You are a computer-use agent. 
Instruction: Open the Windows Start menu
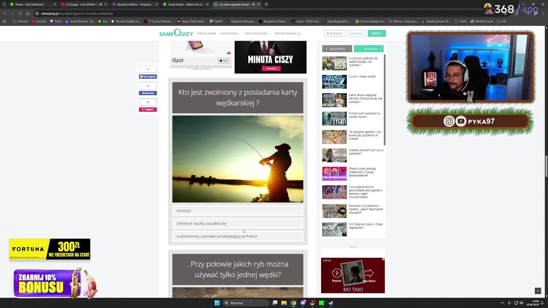217,303
